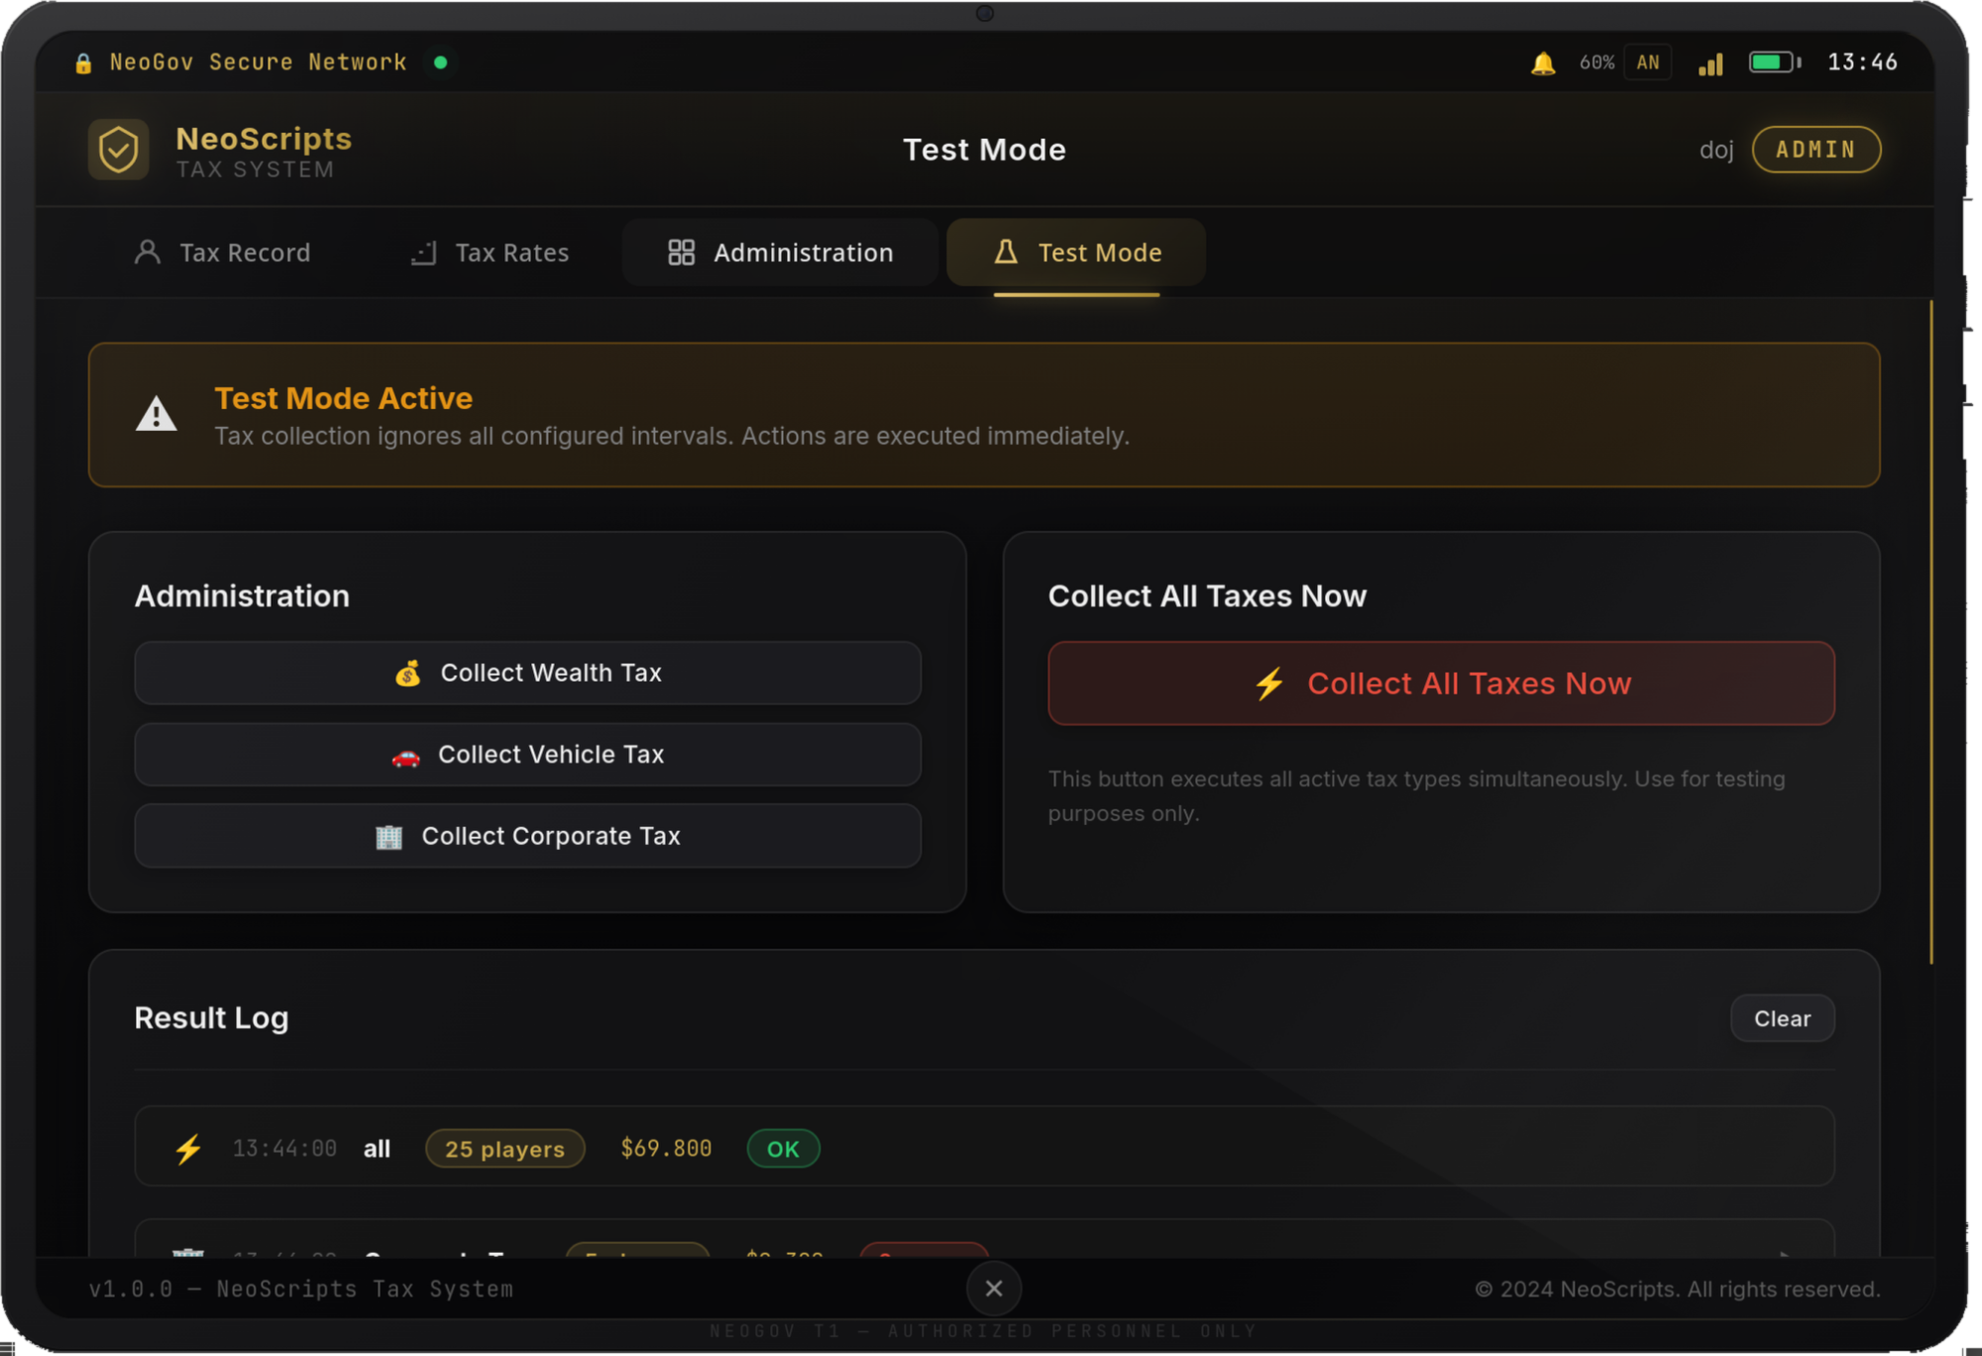The image size is (1982, 1356).
Task: Click the lock icon beside NeoGov Secure Network
Action: point(83,63)
